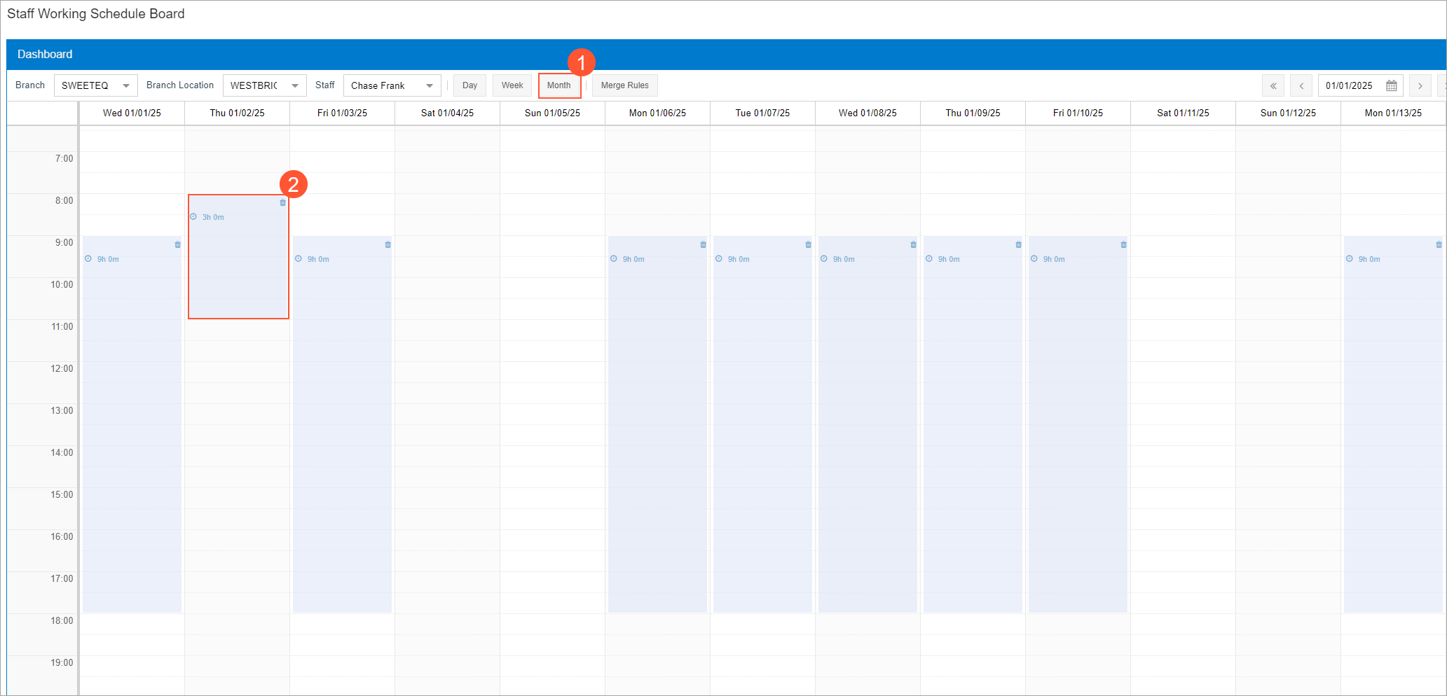Switch to Week view
The image size is (1447, 696).
click(x=512, y=85)
